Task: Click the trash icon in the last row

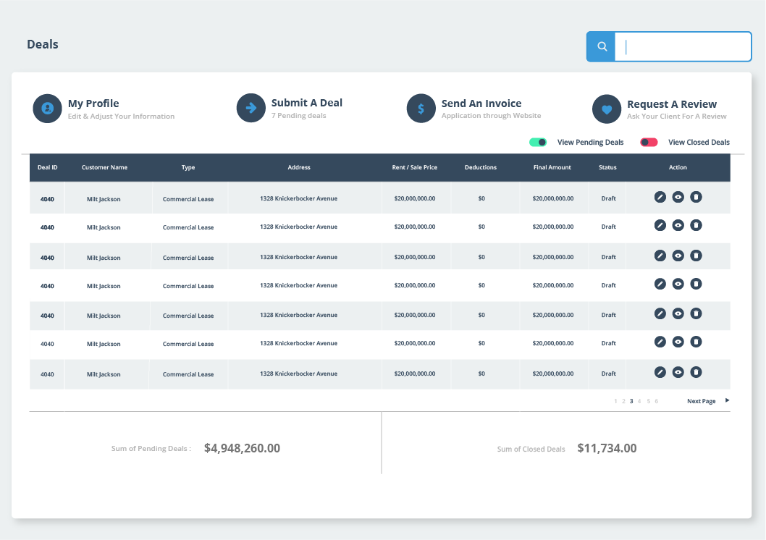Action: [696, 372]
